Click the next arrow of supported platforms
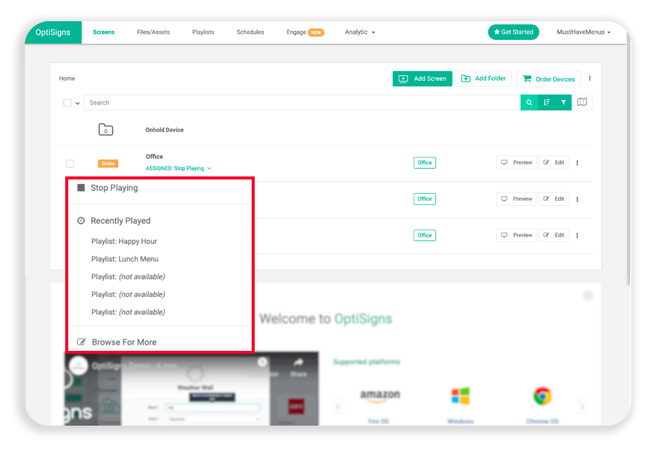The image size is (657, 455). tap(582, 406)
